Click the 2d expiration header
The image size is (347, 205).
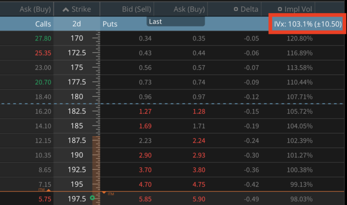[77, 24]
